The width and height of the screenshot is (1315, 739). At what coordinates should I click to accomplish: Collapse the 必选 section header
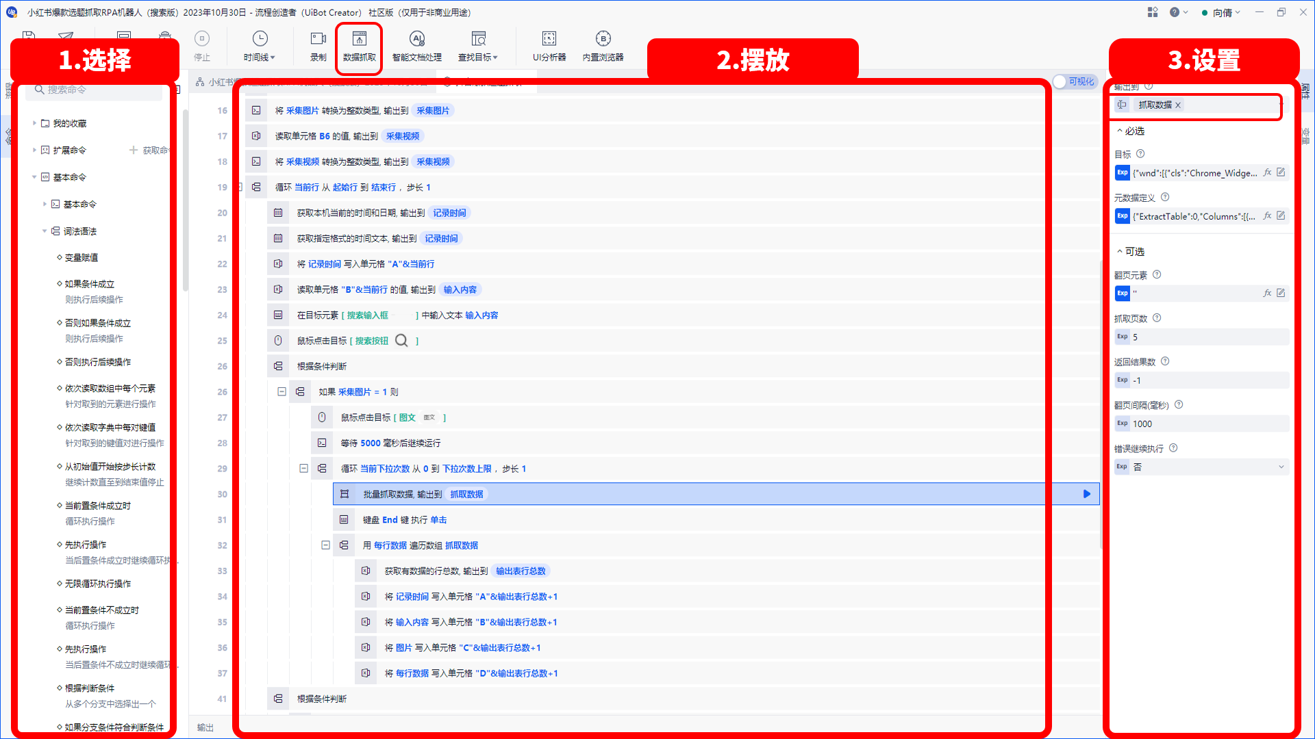(1131, 131)
